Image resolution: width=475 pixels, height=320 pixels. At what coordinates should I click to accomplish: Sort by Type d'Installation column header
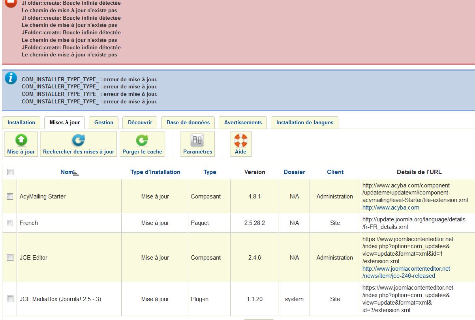point(155,172)
